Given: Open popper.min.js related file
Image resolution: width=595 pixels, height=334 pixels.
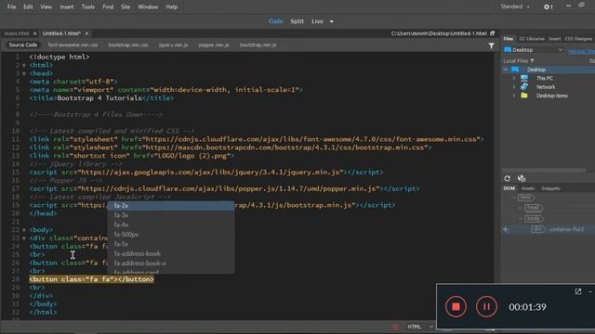Looking at the screenshot, I should 214,45.
